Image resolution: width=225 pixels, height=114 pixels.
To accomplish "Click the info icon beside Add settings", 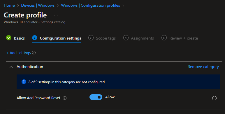I will click(34, 53).
